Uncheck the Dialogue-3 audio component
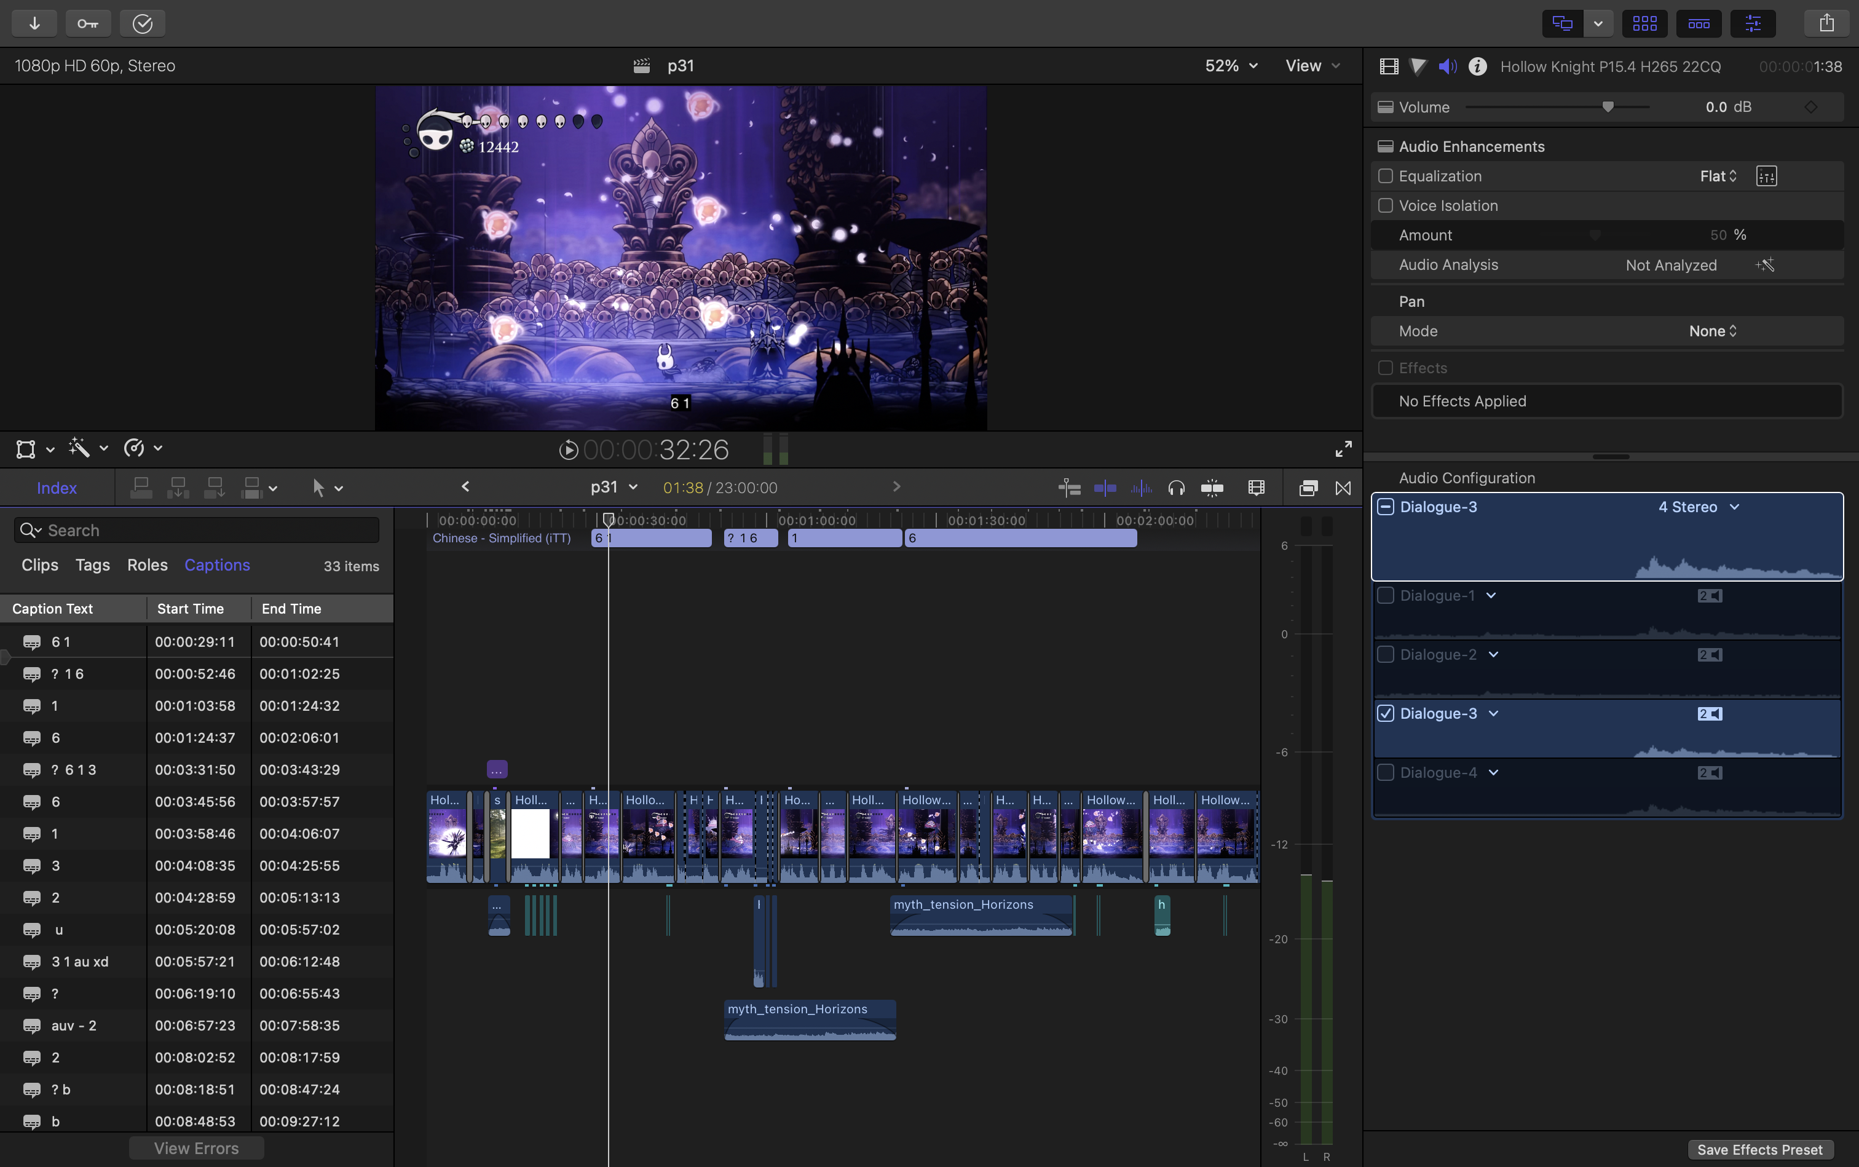 coord(1385,713)
